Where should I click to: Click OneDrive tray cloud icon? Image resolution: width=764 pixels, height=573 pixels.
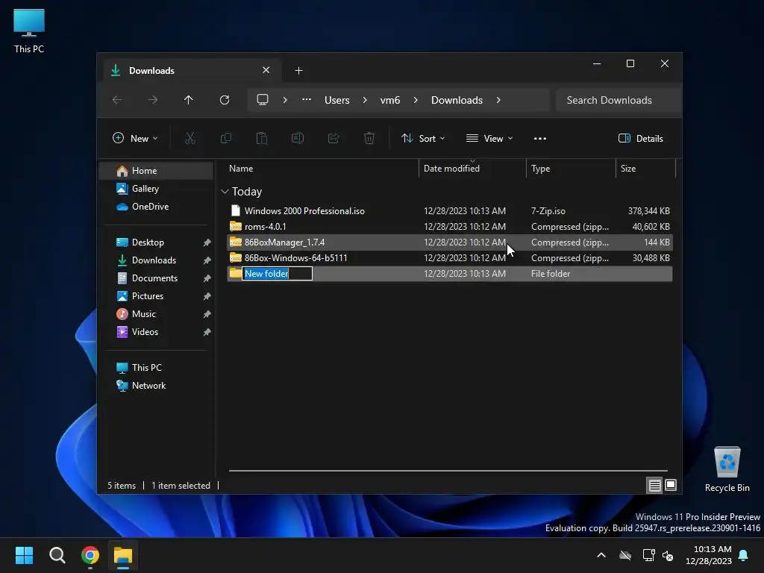(x=625, y=555)
